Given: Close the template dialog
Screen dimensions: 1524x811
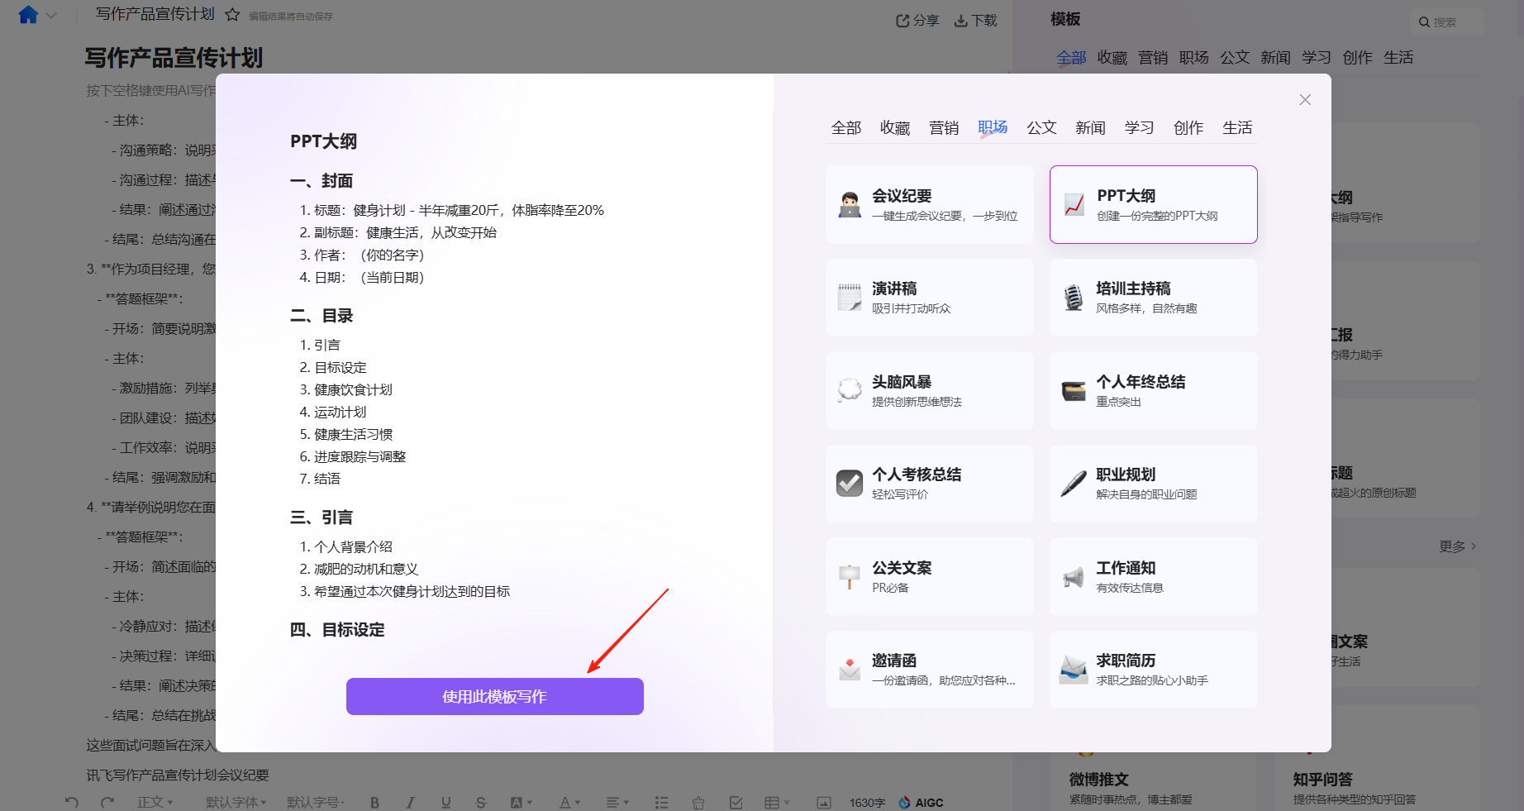Looking at the screenshot, I should (1305, 100).
